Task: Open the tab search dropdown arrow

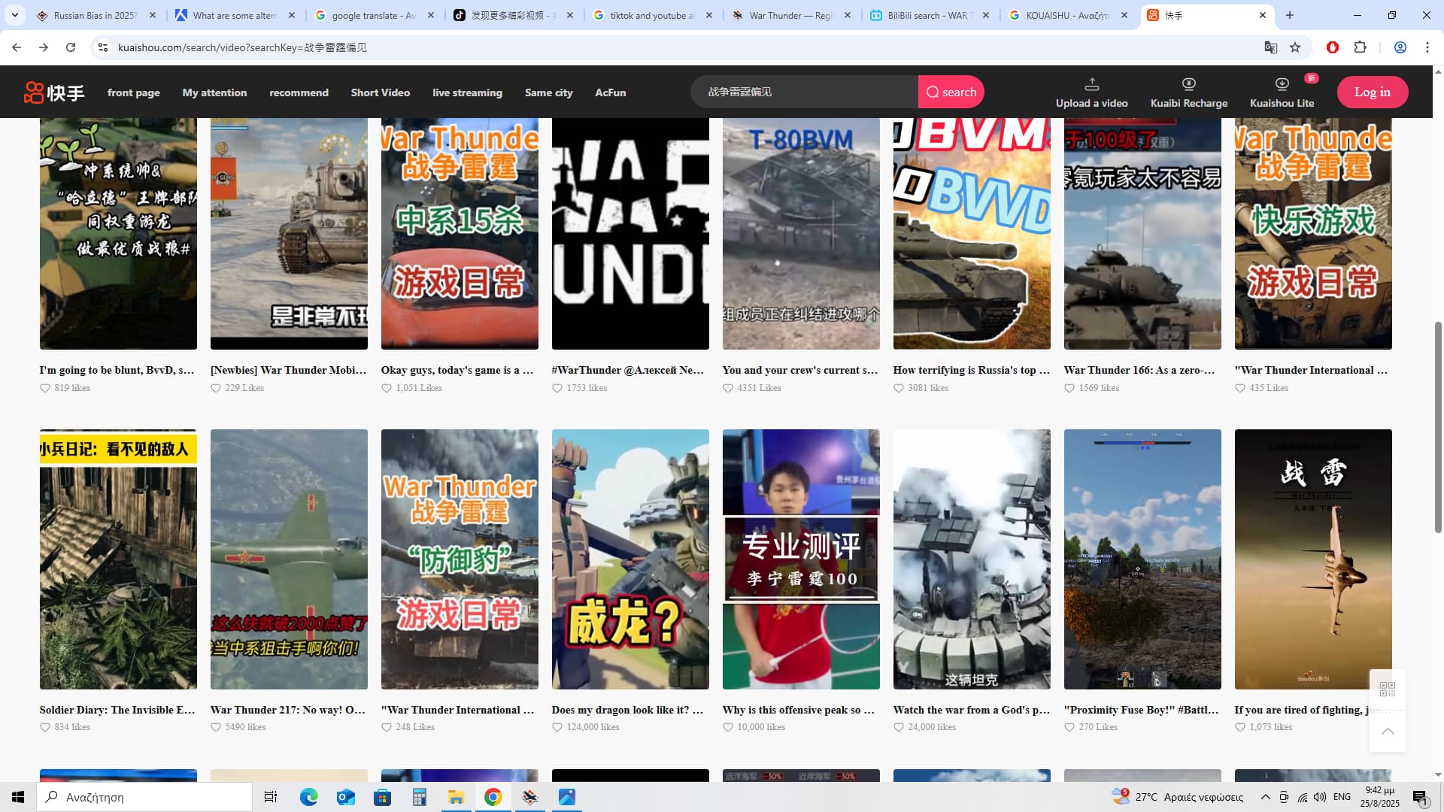Action: click(x=15, y=15)
